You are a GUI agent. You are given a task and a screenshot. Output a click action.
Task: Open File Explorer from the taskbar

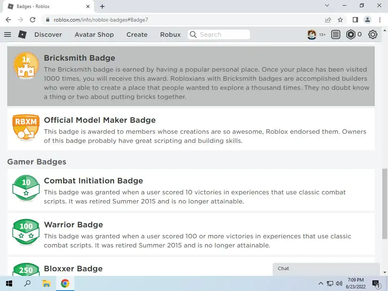[x=46, y=283]
